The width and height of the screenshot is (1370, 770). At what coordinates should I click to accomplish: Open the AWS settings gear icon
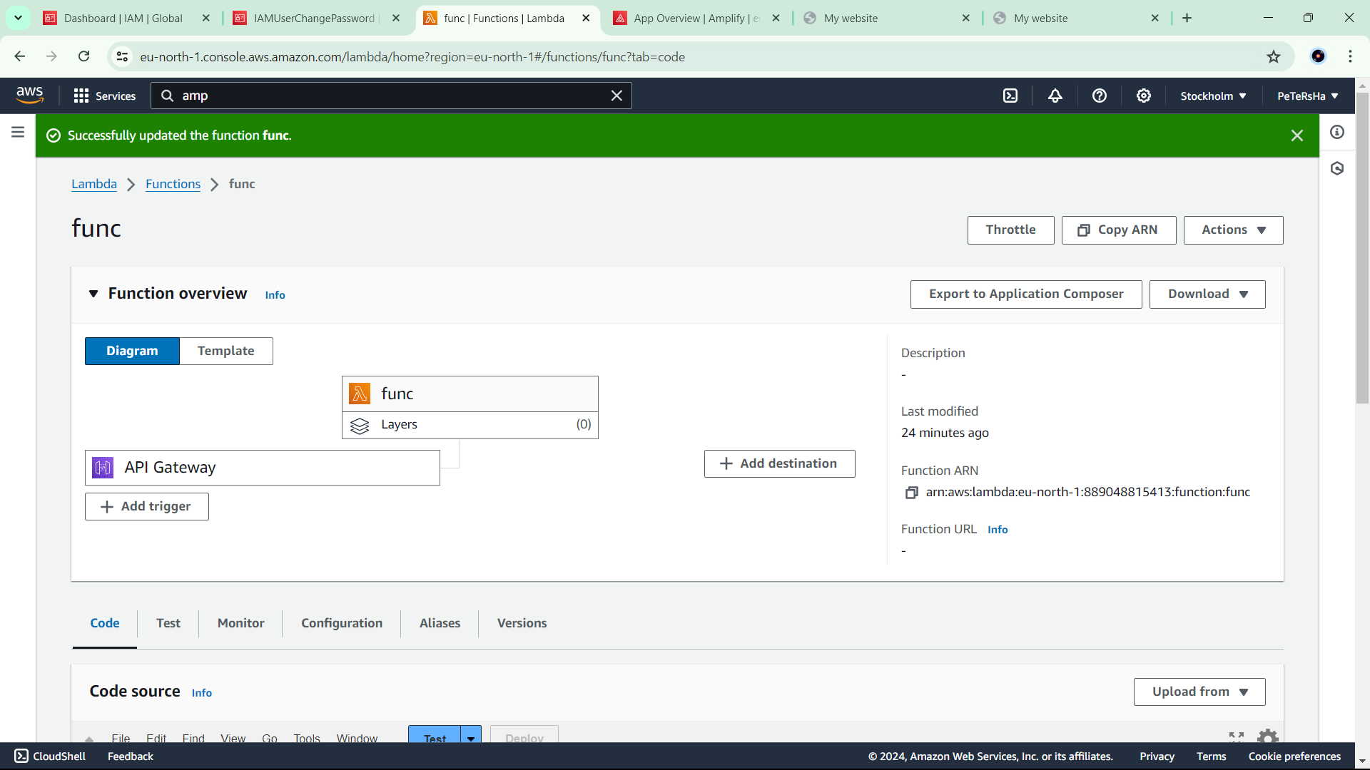pos(1144,96)
